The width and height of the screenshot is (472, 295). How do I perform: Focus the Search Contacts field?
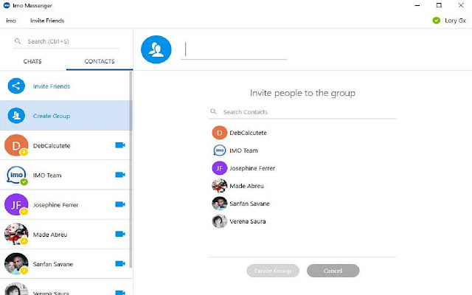pos(303,111)
